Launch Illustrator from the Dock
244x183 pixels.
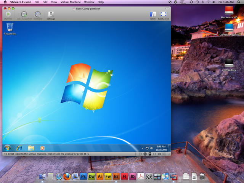[100, 177]
